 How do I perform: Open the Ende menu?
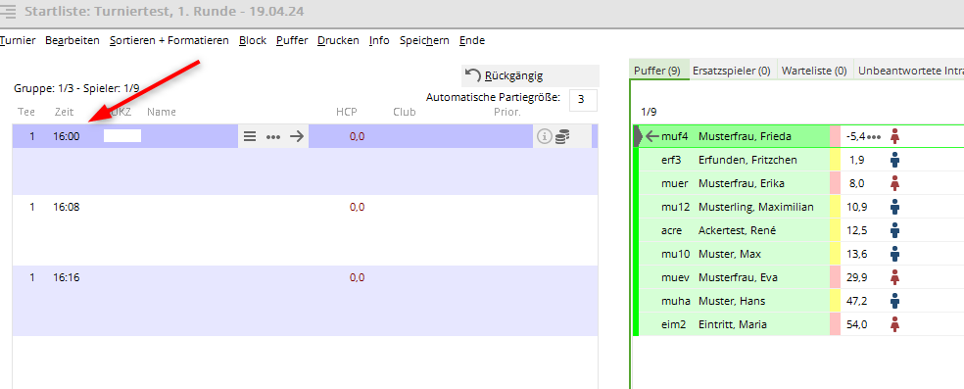[472, 40]
